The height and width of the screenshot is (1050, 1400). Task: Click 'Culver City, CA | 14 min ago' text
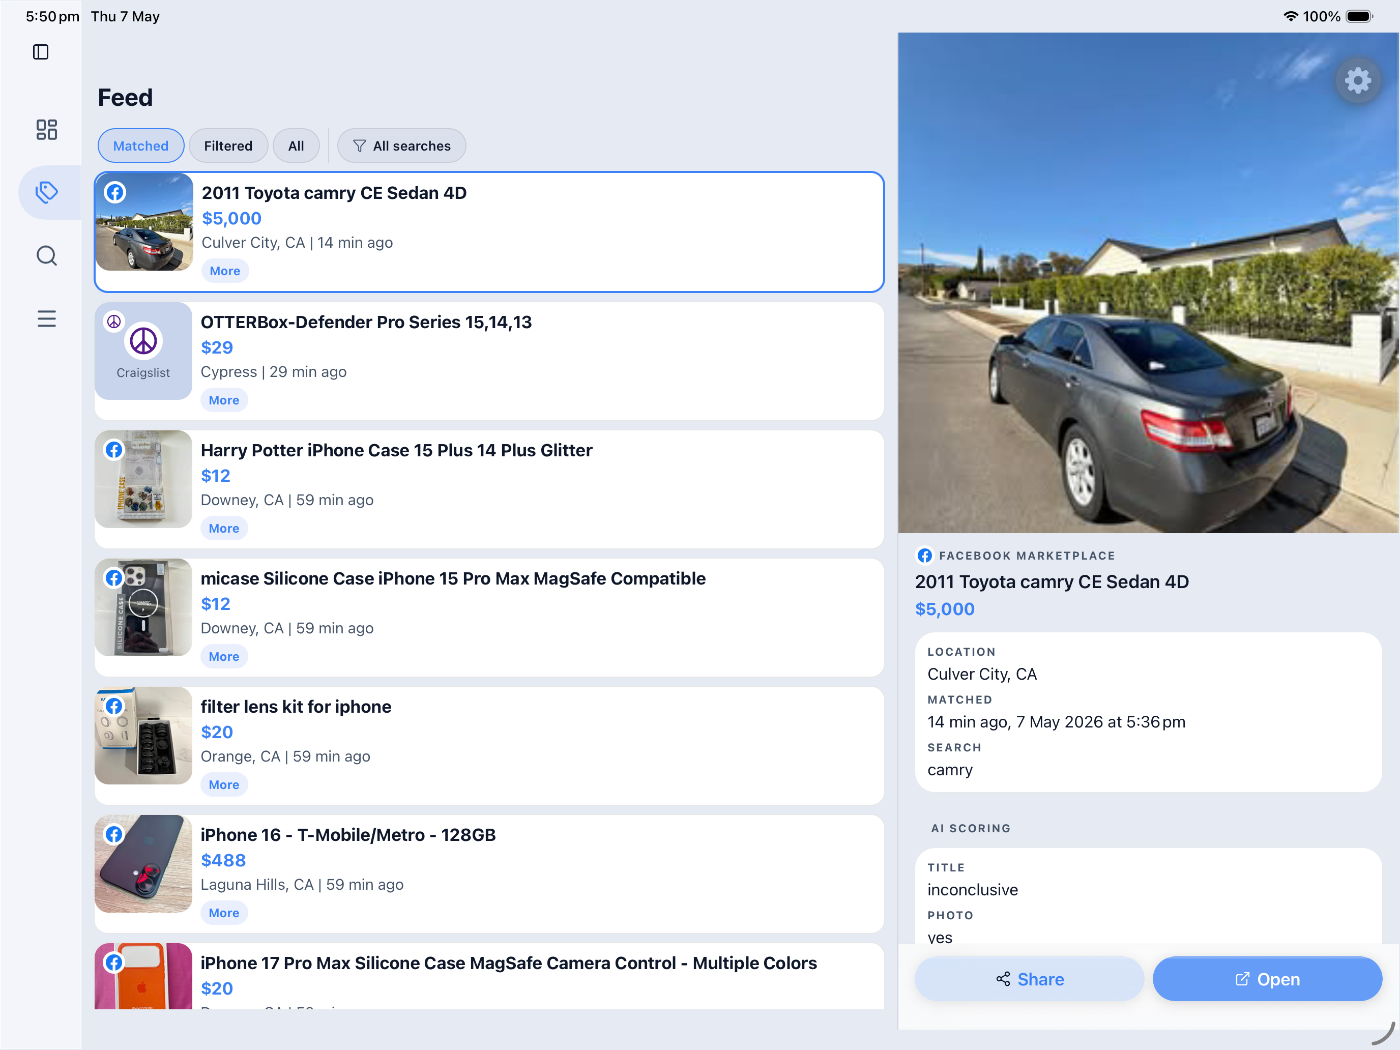[x=298, y=242]
